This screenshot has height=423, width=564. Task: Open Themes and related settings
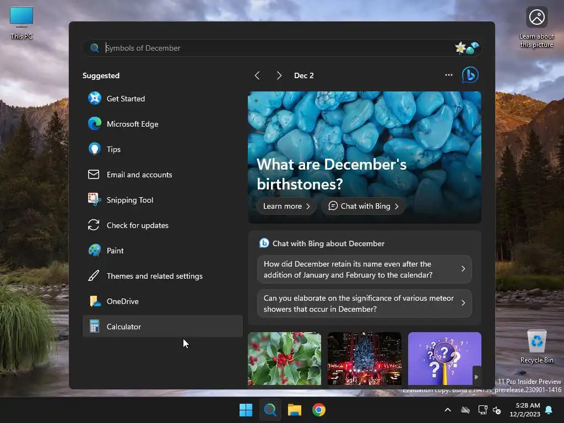(162, 276)
